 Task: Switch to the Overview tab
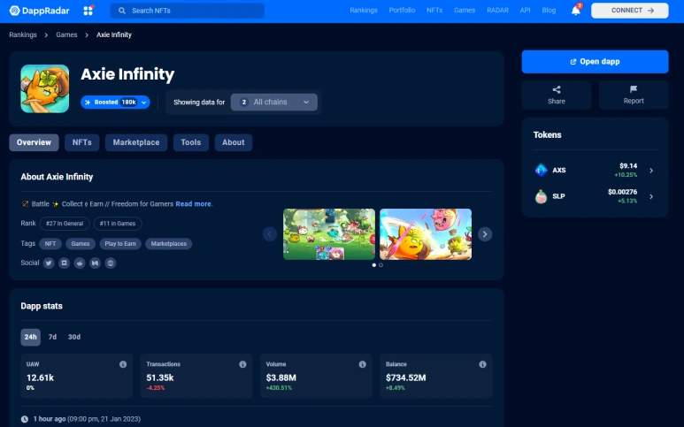coord(34,142)
